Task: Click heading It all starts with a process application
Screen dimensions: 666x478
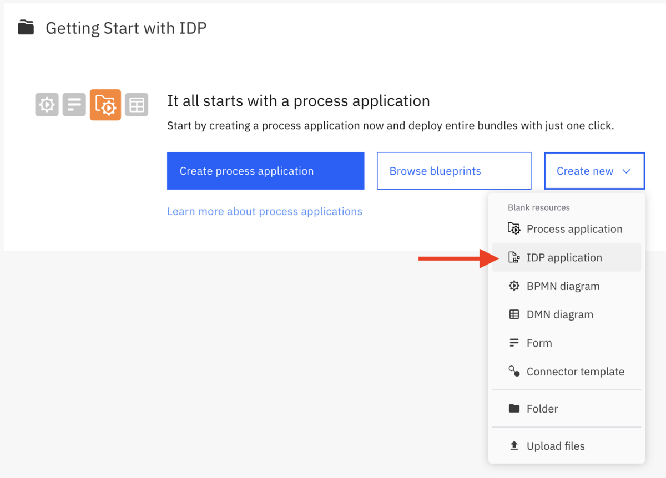Action: coord(299,101)
